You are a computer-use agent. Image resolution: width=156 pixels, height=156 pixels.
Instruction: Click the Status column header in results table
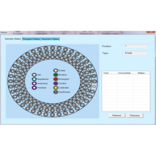coord(141,73)
